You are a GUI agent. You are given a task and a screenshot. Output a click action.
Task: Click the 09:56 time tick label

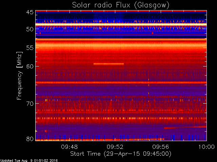[x=161, y=147]
